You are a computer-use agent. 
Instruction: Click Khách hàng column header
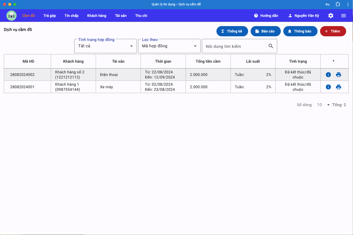coord(74,61)
